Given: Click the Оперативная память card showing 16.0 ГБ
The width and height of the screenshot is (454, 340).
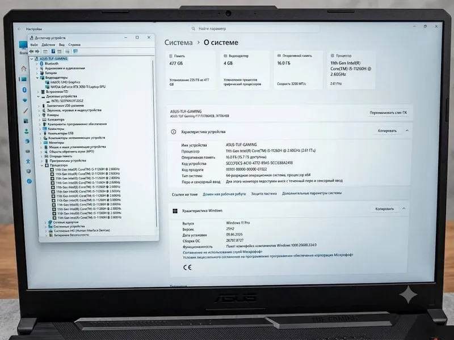Looking at the screenshot, I should pyautogui.click(x=299, y=70).
